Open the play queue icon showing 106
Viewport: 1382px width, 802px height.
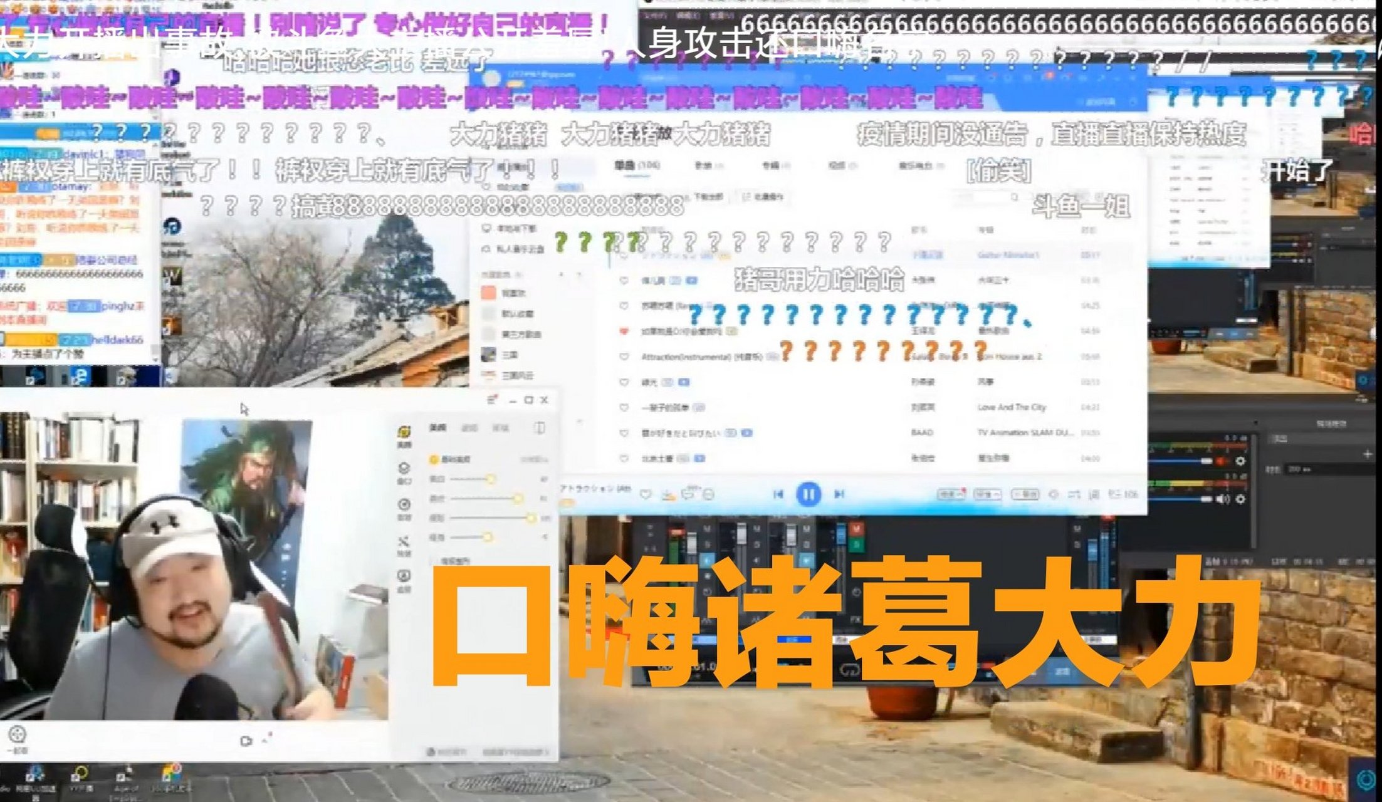[x=1123, y=494]
